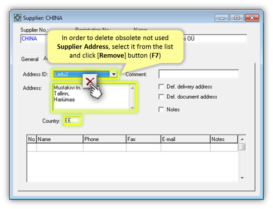The image size is (273, 209).
Task: Click the Name column header
Action: click(59, 139)
